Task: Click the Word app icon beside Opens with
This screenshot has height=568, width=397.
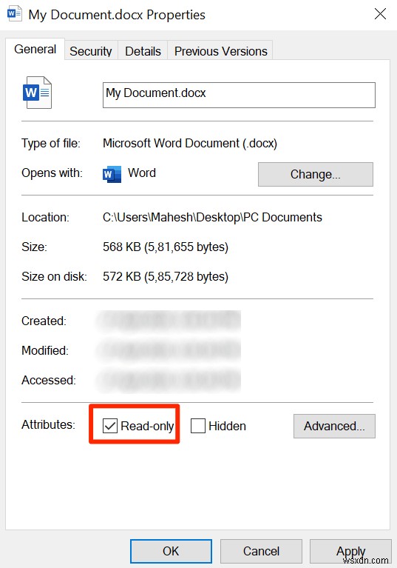Action: click(x=112, y=174)
